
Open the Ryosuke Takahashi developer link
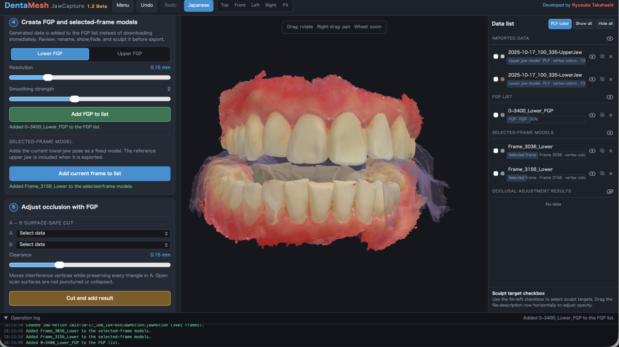point(593,5)
